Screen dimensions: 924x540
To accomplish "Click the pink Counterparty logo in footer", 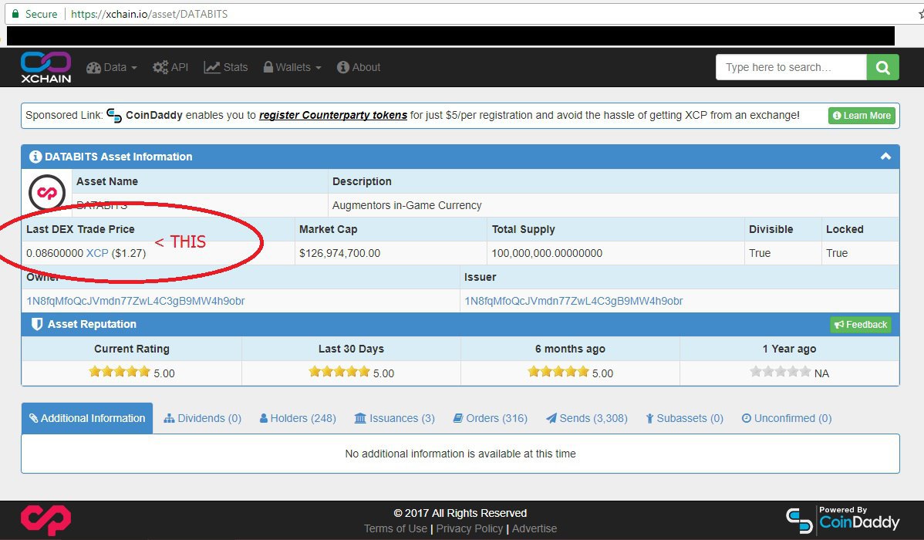I will click(46, 520).
